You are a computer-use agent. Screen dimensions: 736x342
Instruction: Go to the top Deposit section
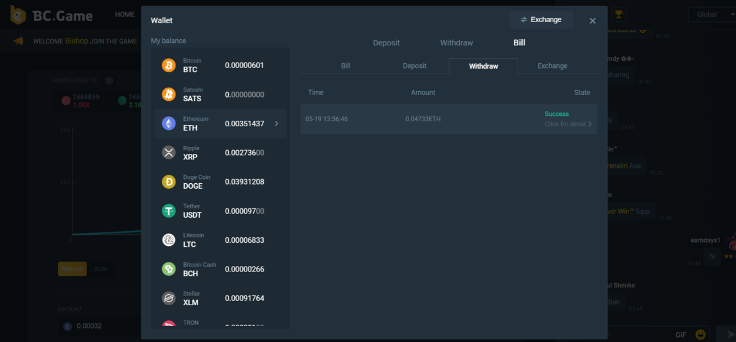386,43
